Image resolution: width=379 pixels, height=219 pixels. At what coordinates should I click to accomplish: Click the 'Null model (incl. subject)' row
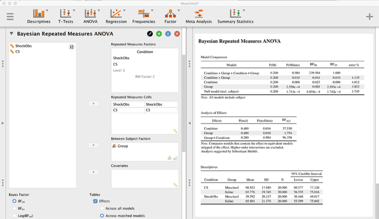click(x=282, y=92)
